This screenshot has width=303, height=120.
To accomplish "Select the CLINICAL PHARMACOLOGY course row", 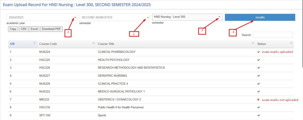I will point(117,52).
